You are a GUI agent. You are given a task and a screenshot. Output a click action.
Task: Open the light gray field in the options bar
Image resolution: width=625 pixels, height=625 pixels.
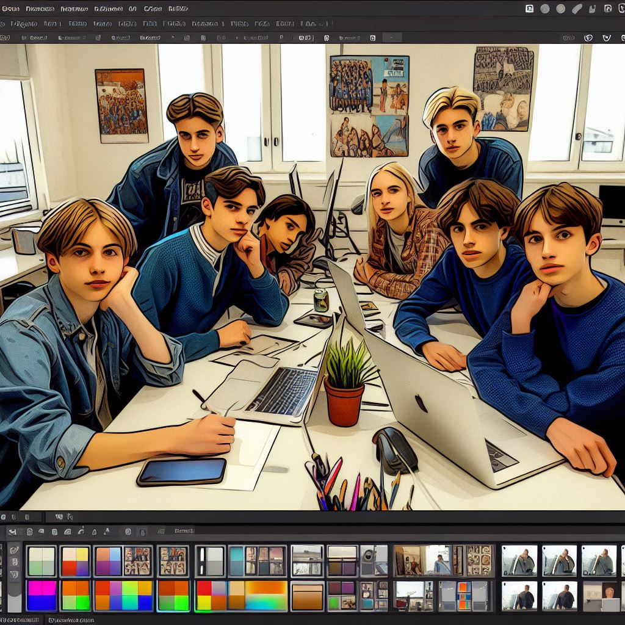click(x=392, y=38)
